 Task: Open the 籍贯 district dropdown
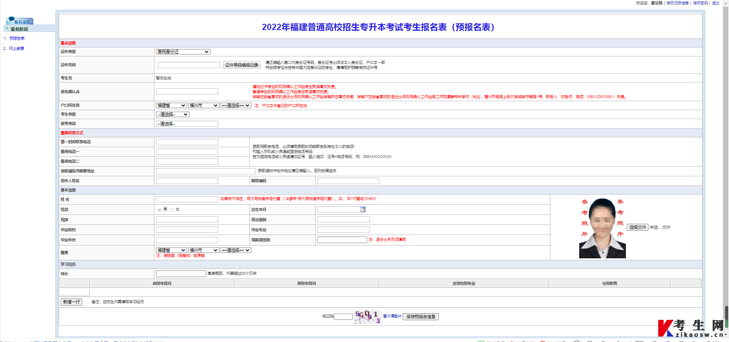point(236,250)
